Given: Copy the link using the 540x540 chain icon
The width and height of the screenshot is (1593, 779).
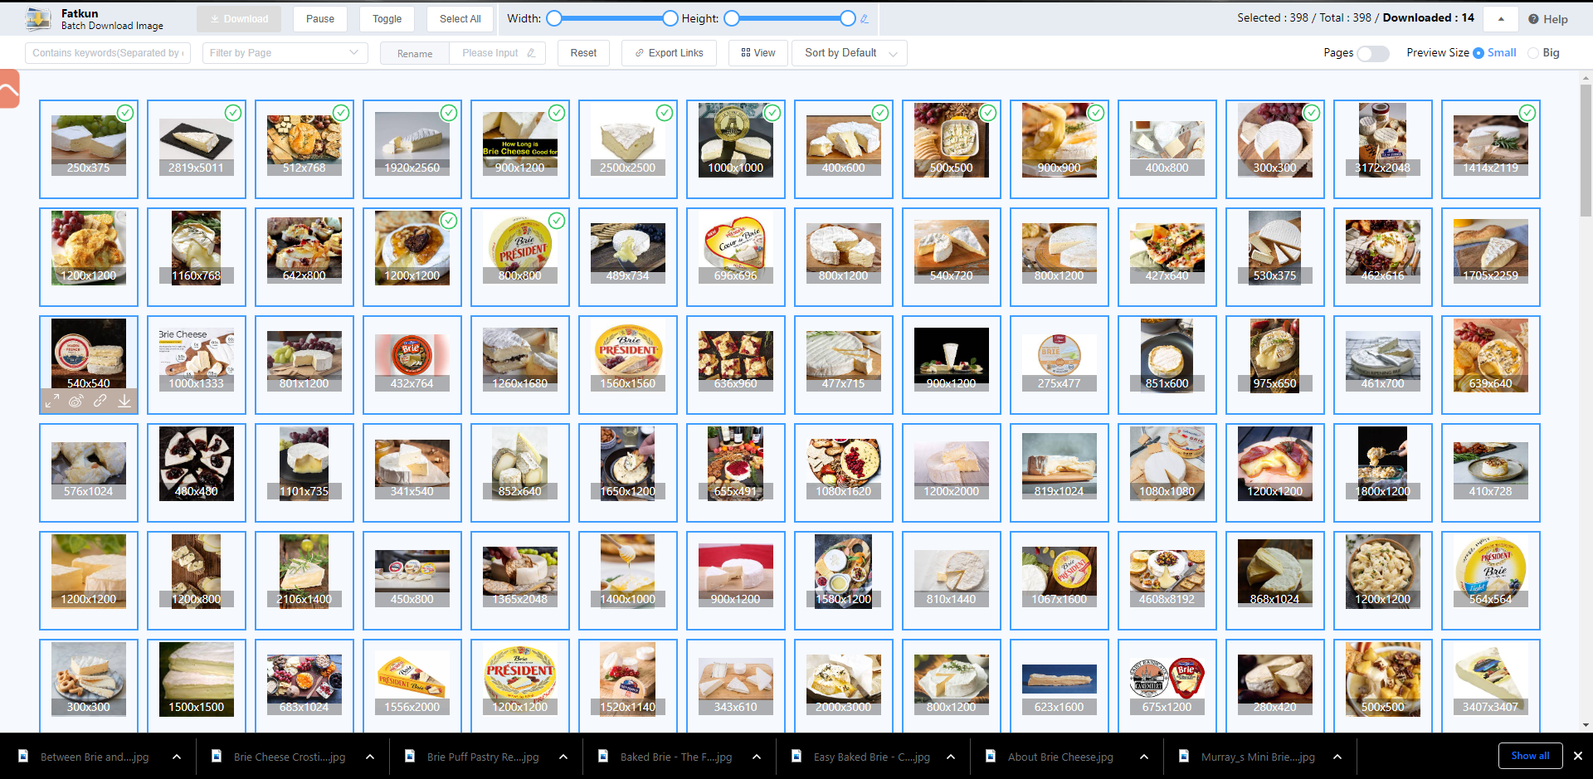Looking at the screenshot, I should [x=100, y=402].
